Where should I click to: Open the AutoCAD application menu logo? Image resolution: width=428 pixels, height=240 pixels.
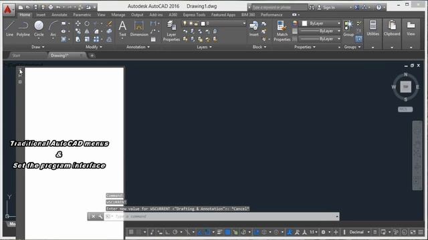(8, 10)
